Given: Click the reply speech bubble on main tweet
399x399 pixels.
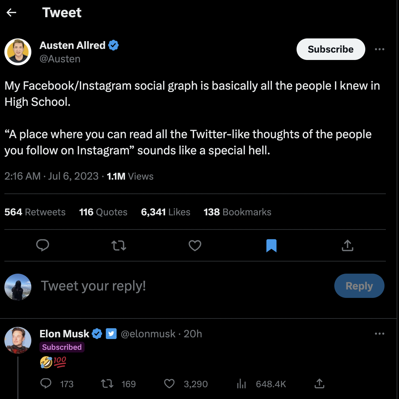Looking at the screenshot, I should tap(43, 245).
